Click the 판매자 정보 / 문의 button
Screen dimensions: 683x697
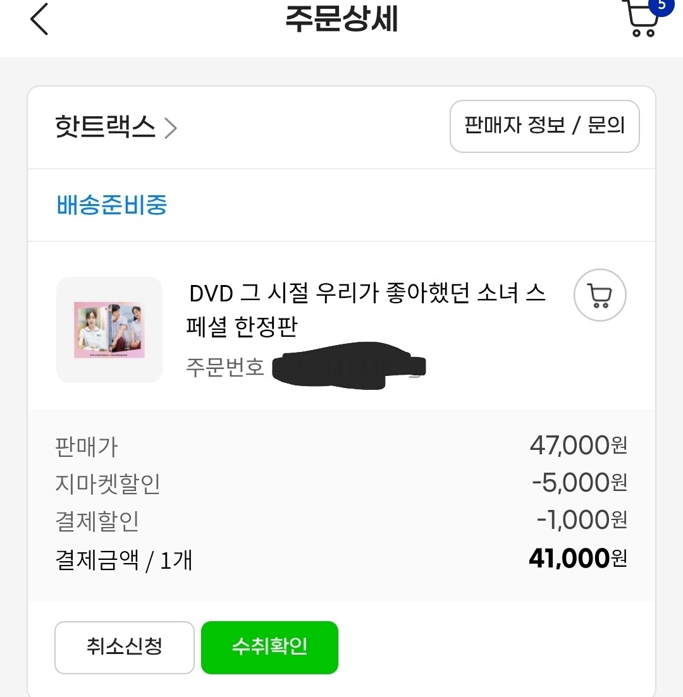pos(545,126)
